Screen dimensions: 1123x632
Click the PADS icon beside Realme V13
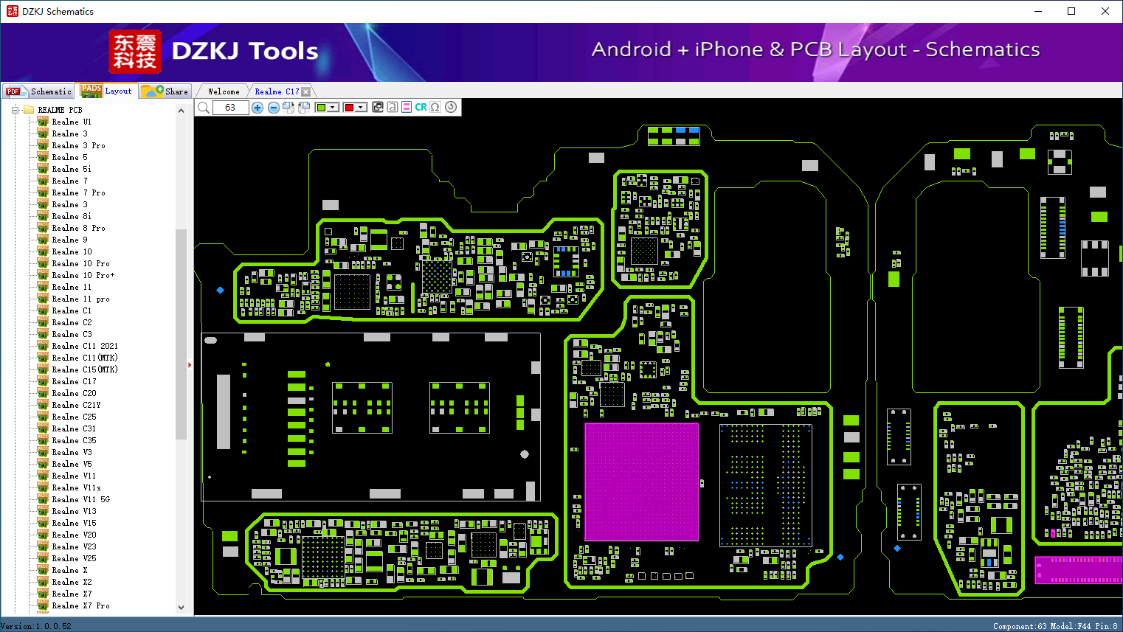click(x=43, y=511)
